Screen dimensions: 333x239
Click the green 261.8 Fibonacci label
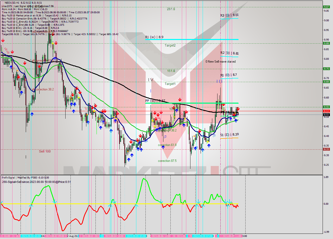pyautogui.click(x=171, y=9)
